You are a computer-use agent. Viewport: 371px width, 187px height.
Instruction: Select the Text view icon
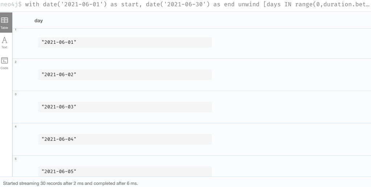point(4,40)
